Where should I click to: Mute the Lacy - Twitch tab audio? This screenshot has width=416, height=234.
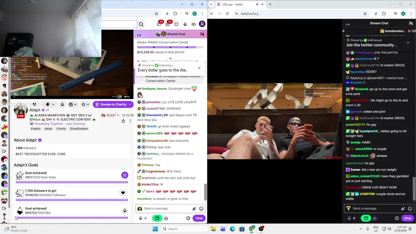coord(257,5)
